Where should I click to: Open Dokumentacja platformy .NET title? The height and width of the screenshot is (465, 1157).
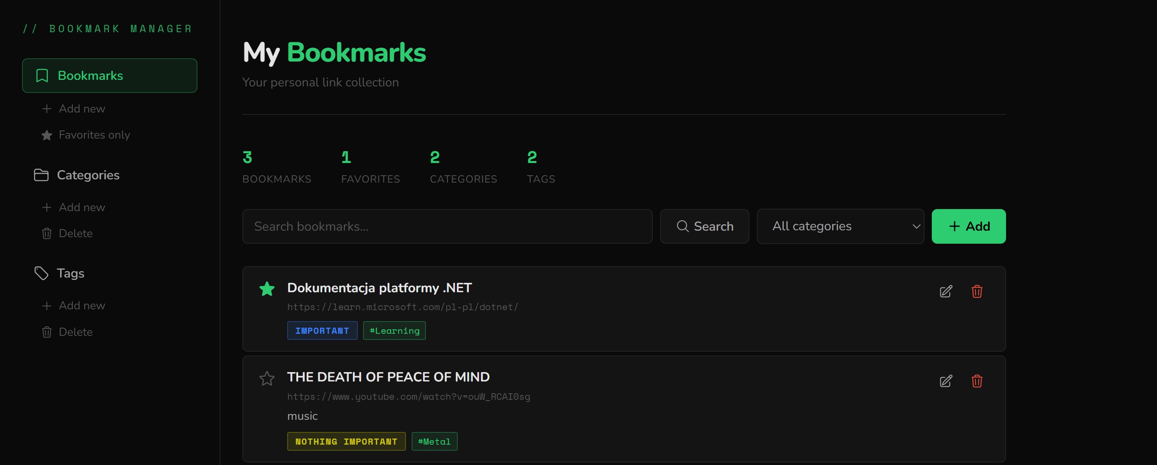379,288
